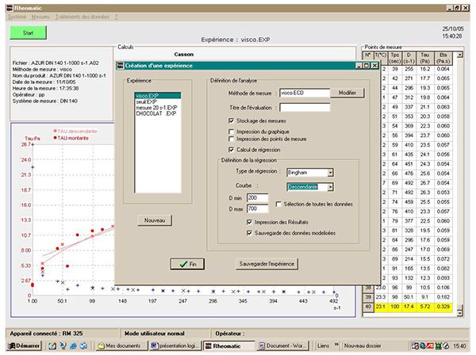The width and height of the screenshot is (476, 355).
Task: Switch to Document - Word taskbar item
Action: click(283, 345)
